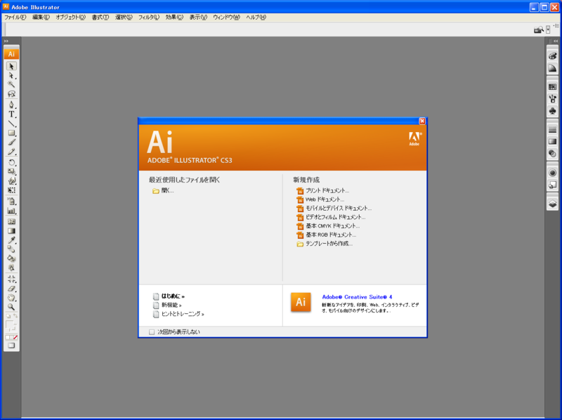Open the フィルタ(L) menu
The width and height of the screenshot is (562, 420).
(x=149, y=17)
